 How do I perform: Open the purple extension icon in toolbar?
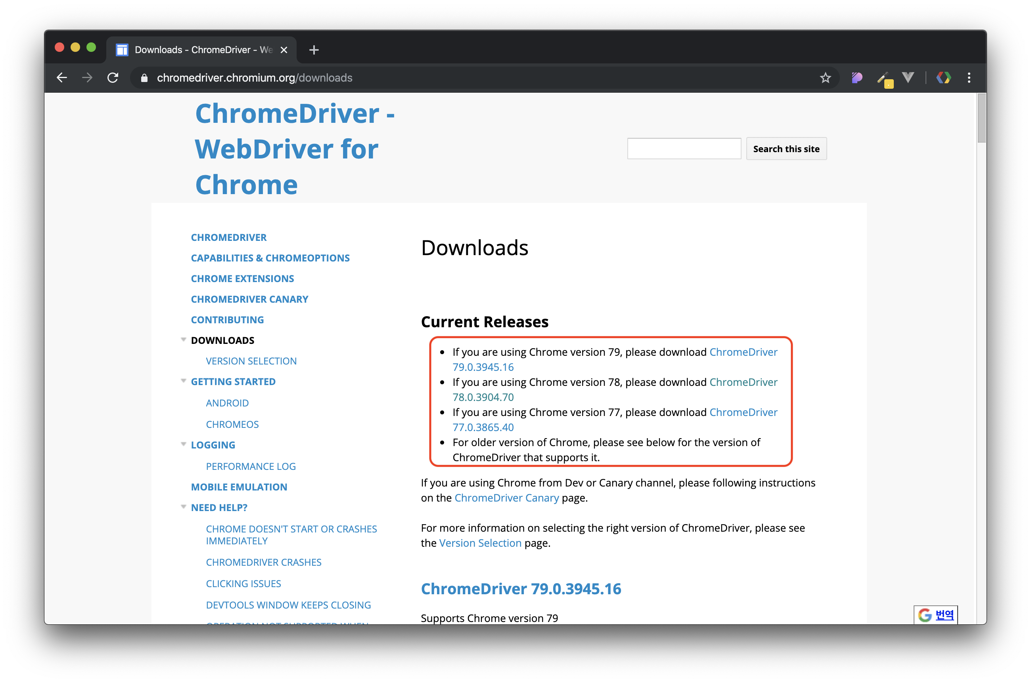point(857,78)
